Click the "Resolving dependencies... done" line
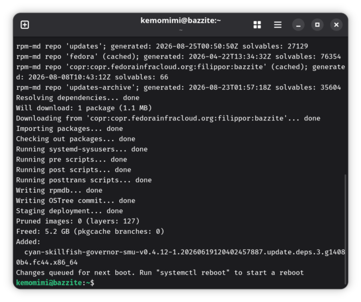 tap(78, 98)
